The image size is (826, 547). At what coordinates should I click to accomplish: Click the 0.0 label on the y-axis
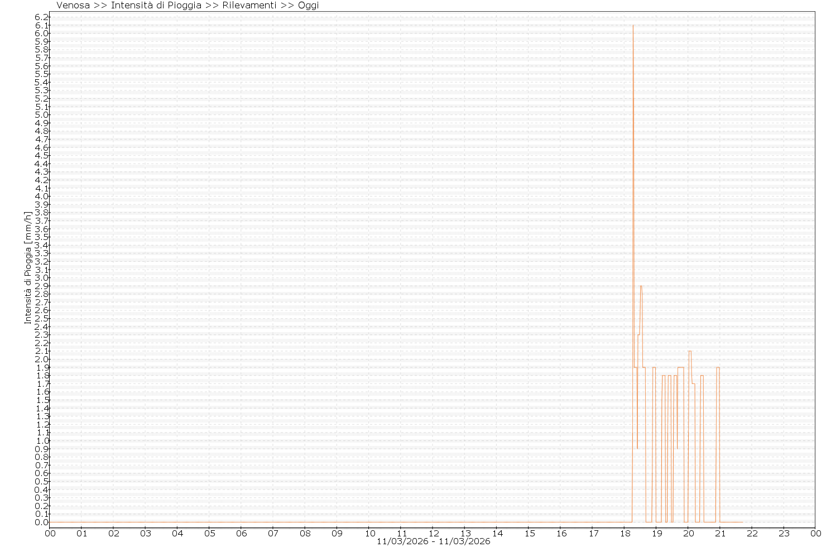click(42, 522)
